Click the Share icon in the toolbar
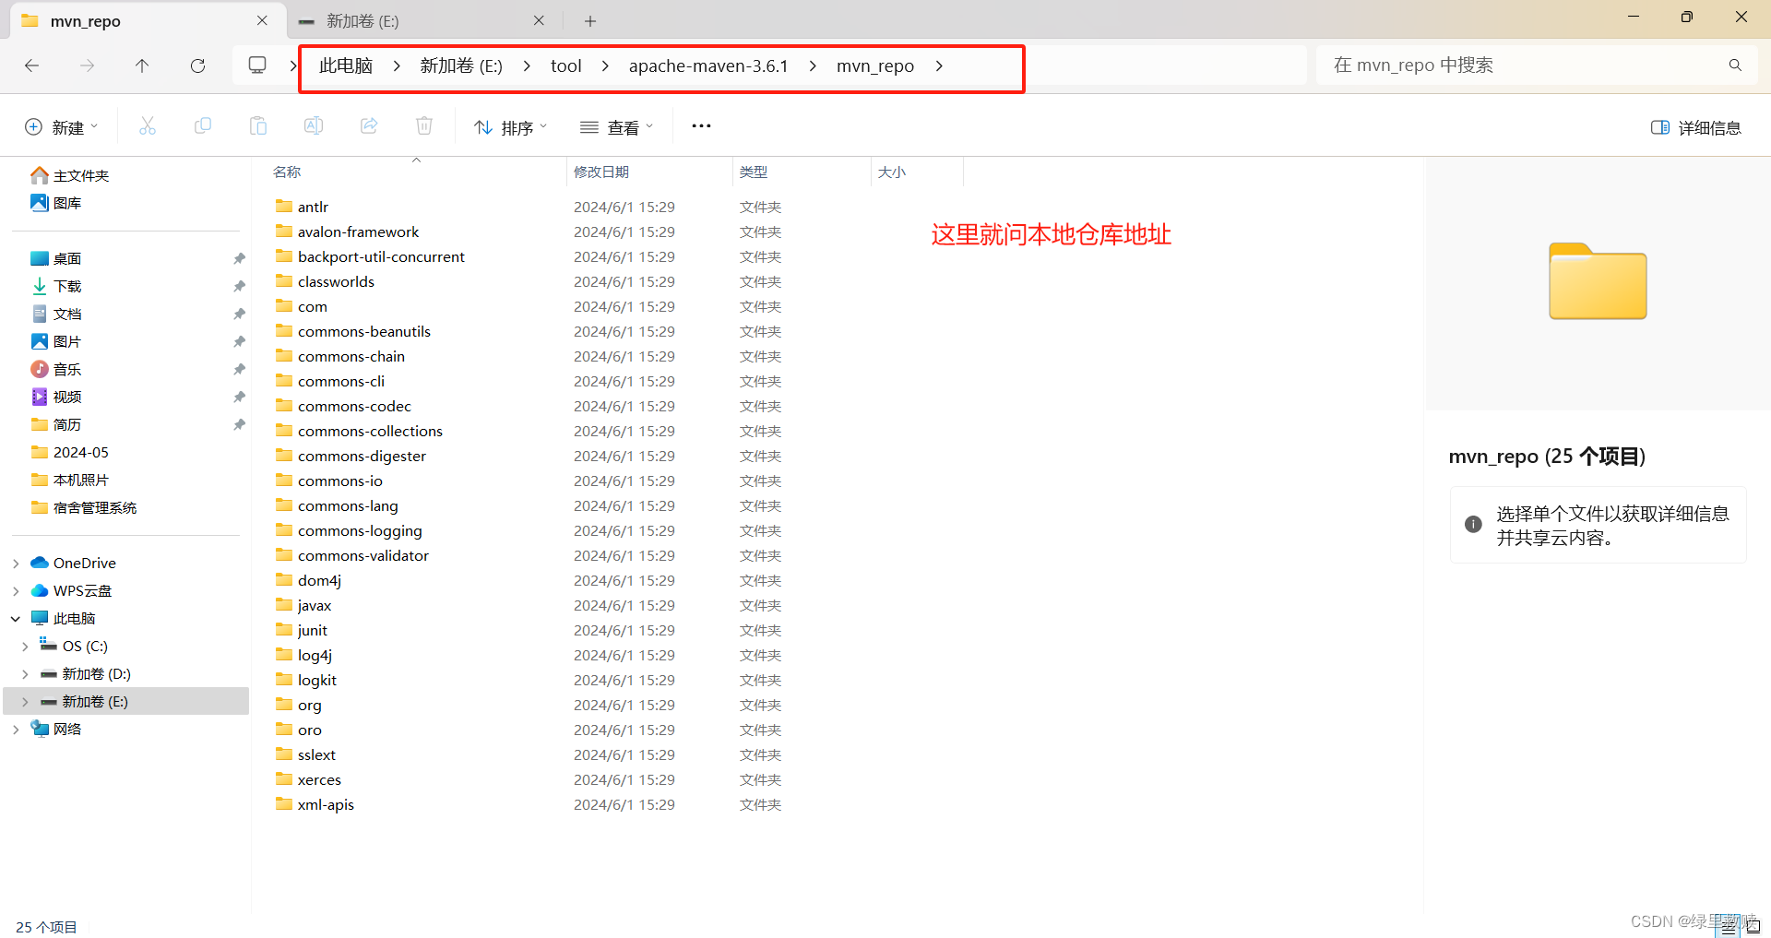The height and width of the screenshot is (938, 1771). (x=369, y=126)
